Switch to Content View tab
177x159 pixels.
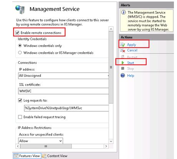55,156
